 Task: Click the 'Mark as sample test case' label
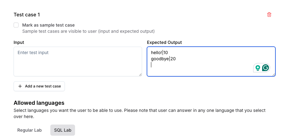48,25
